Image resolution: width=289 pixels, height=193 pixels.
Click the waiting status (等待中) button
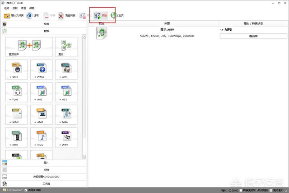[250, 37]
